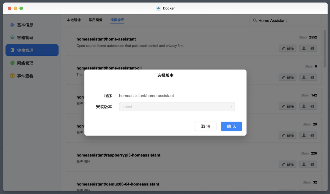This screenshot has width=330, height=194.
Task: Open link for homeassistant/home-assistant
Action: 288,48
